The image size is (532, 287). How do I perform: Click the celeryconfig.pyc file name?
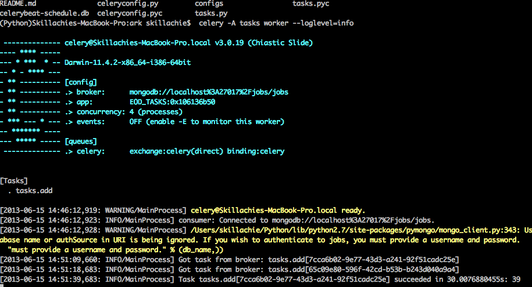(x=130, y=14)
